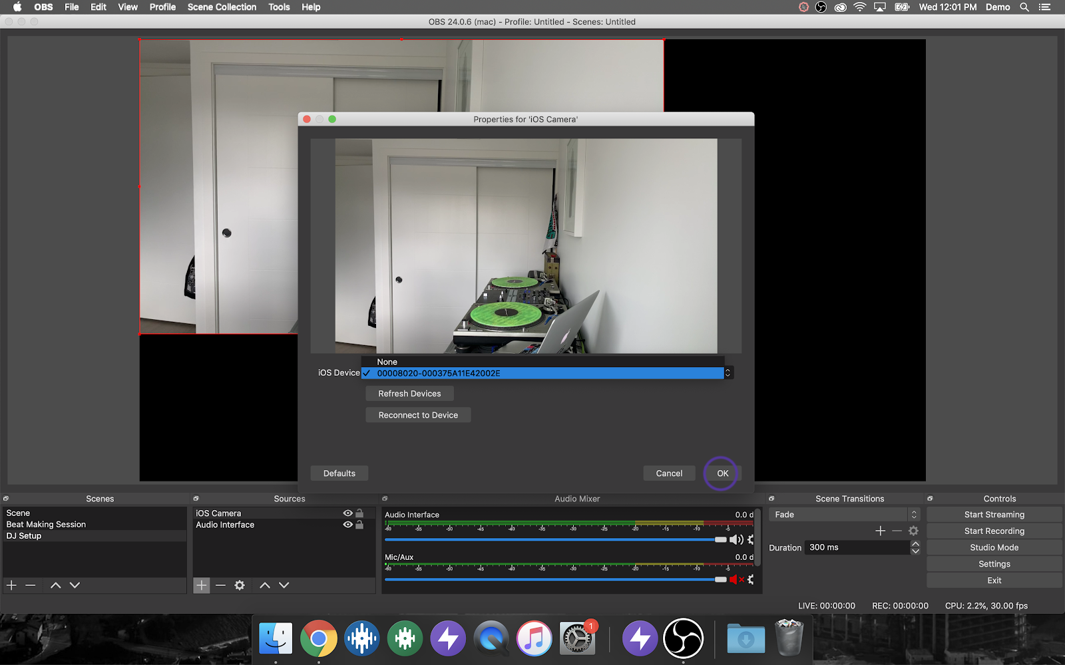Image resolution: width=1065 pixels, height=665 pixels.
Task: Click the Defaults button
Action: [x=339, y=473]
